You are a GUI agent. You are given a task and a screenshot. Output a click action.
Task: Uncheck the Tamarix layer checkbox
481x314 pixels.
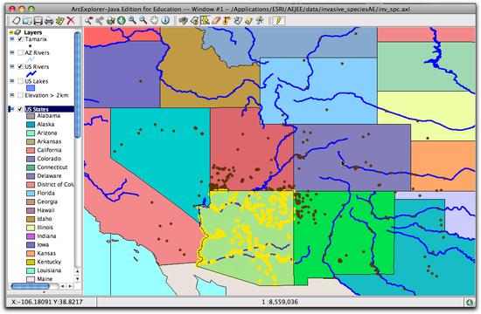tap(20, 39)
